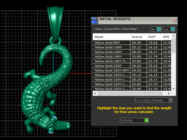The width and height of the screenshot is (187, 140).
Task: Toggle the User library switch
Action: (173, 29)
